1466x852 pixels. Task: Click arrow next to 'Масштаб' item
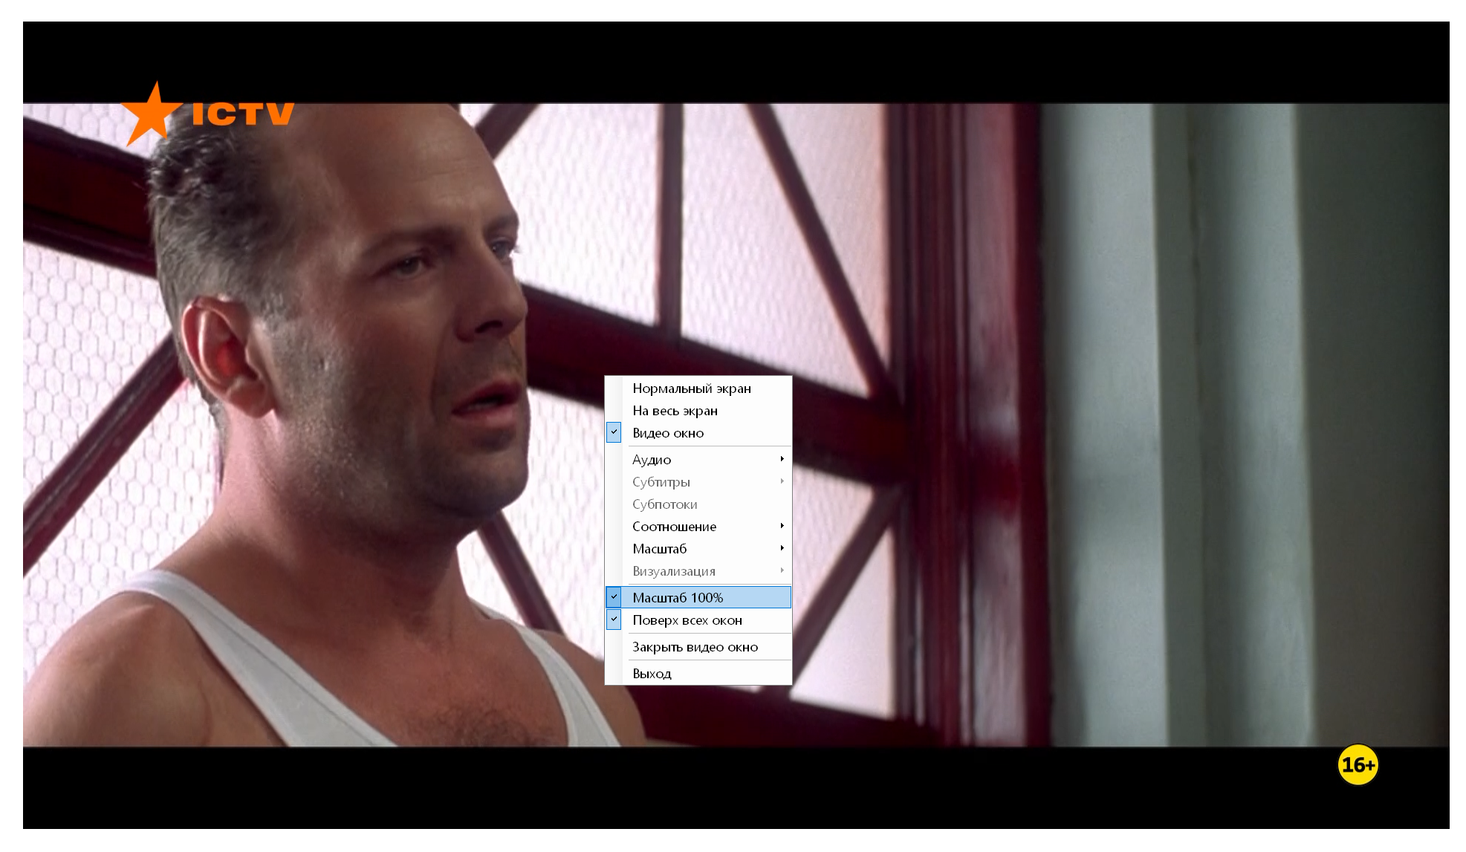[x=782, y=548]
